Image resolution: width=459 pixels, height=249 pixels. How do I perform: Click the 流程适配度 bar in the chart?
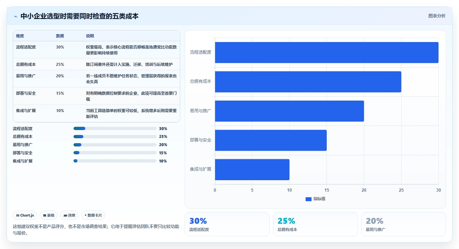click(326, 52)
